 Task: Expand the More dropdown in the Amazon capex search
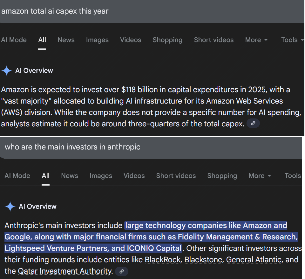(256, 40)
